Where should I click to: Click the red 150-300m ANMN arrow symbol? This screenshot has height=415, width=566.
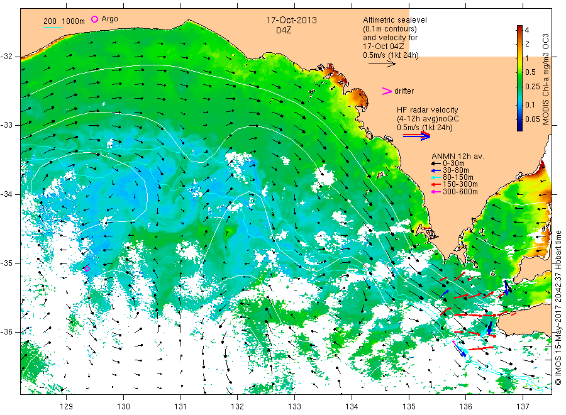pos(436,184)
